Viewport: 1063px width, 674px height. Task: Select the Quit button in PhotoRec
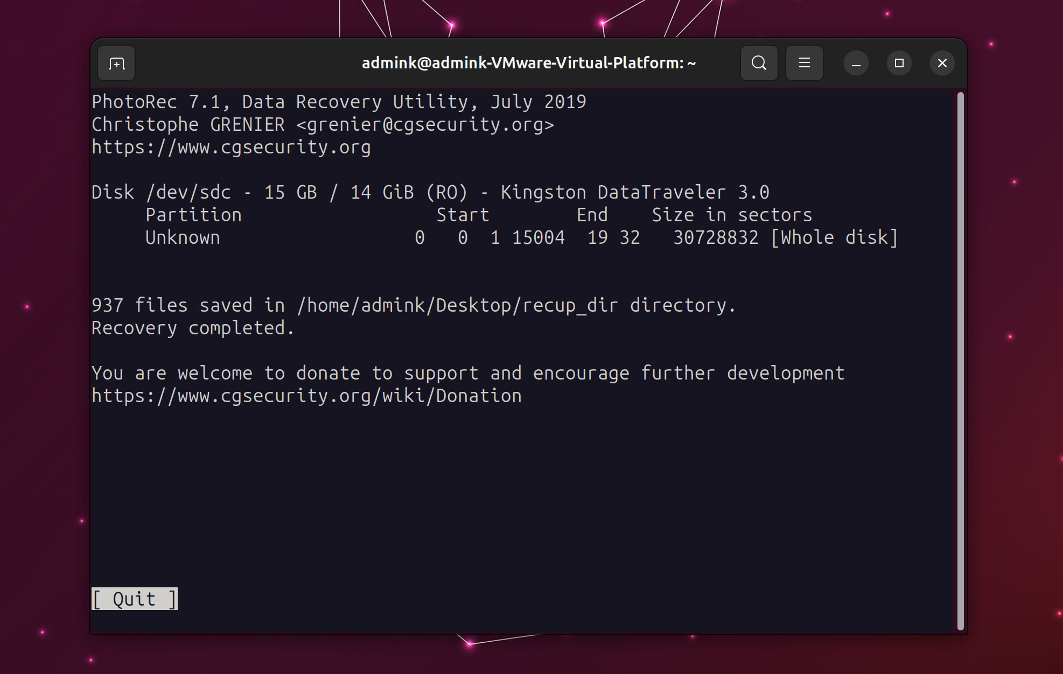134,599
